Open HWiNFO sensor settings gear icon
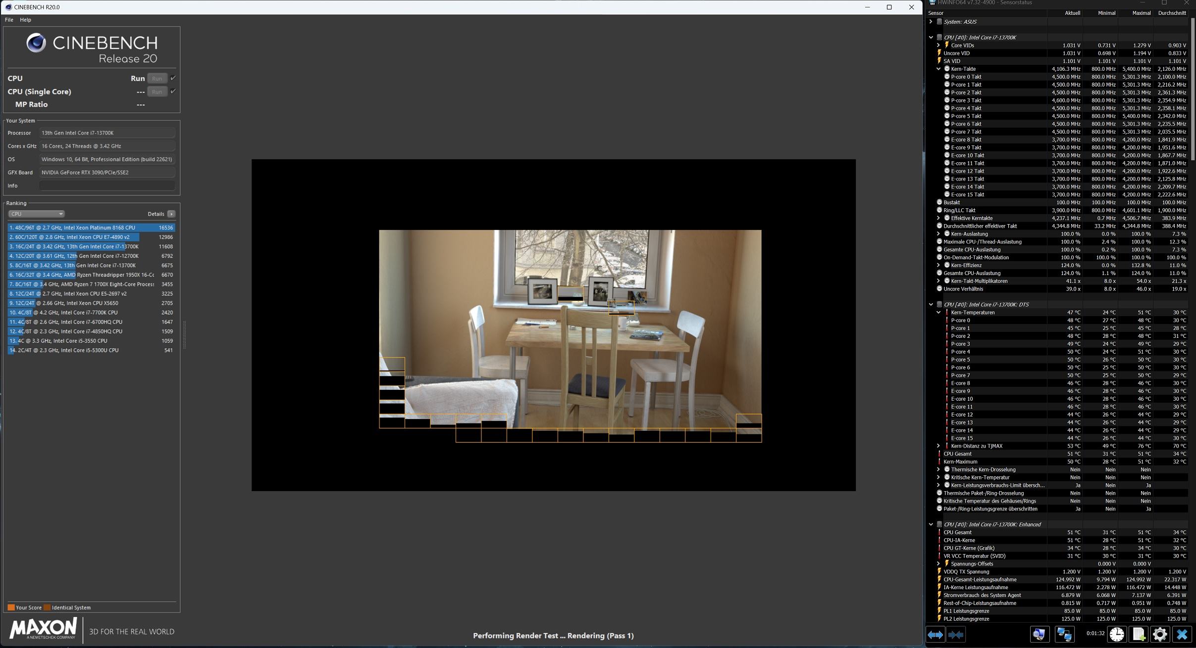Image resolution: width=1196 pixels, height=648 pixels. (1160, 635)
